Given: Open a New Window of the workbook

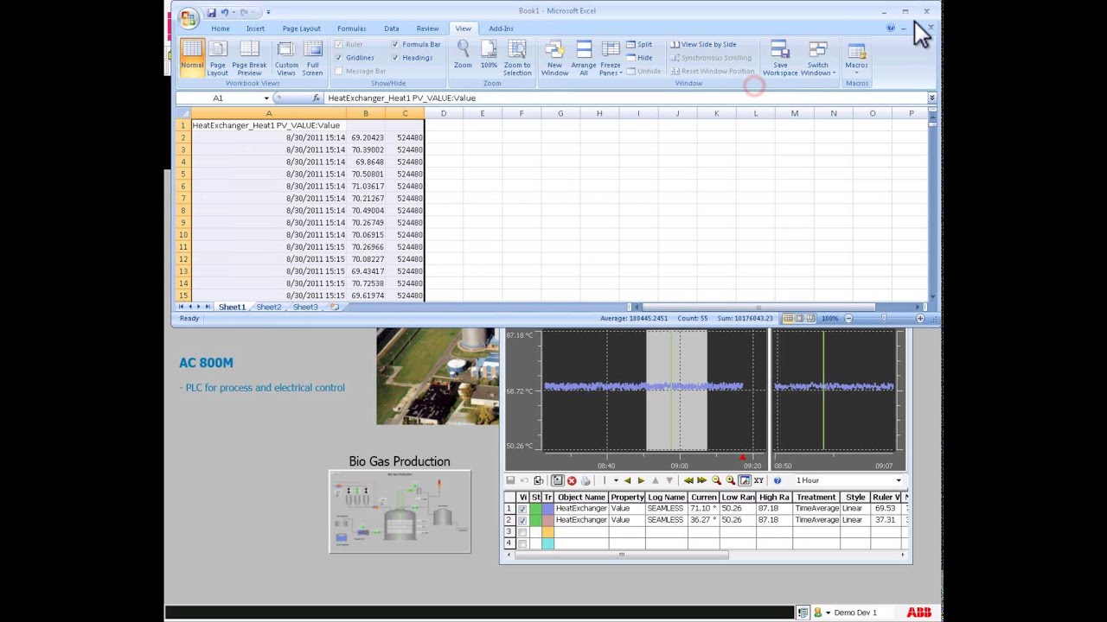Looking at the screenshot, I should coord(554,59).
